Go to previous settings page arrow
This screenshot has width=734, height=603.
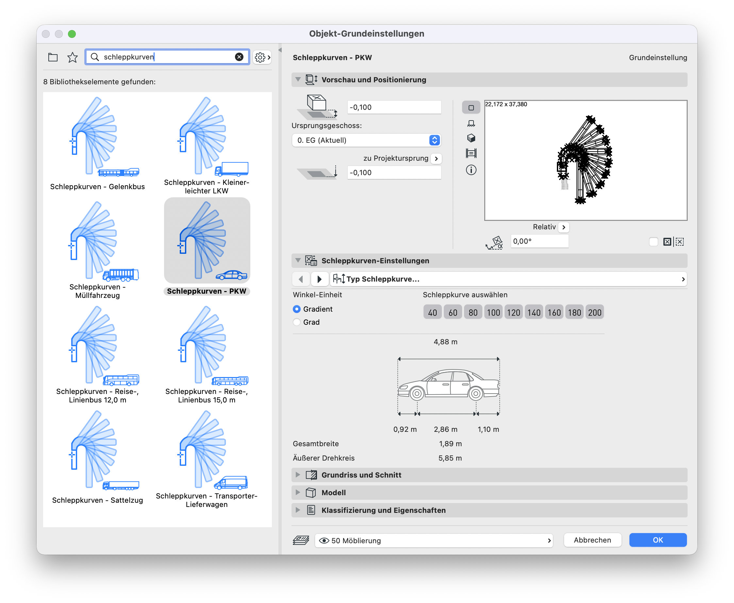301,279
